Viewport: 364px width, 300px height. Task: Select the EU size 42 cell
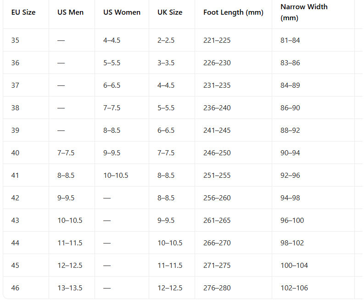16,198
